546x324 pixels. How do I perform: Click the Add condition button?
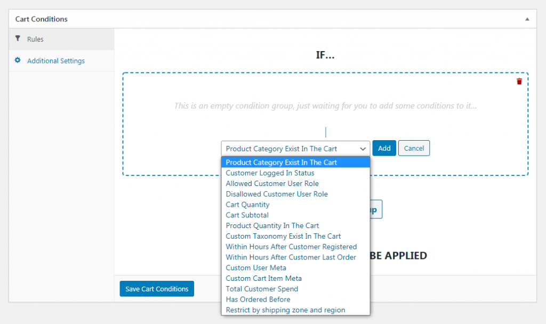[x=384, y=148]
